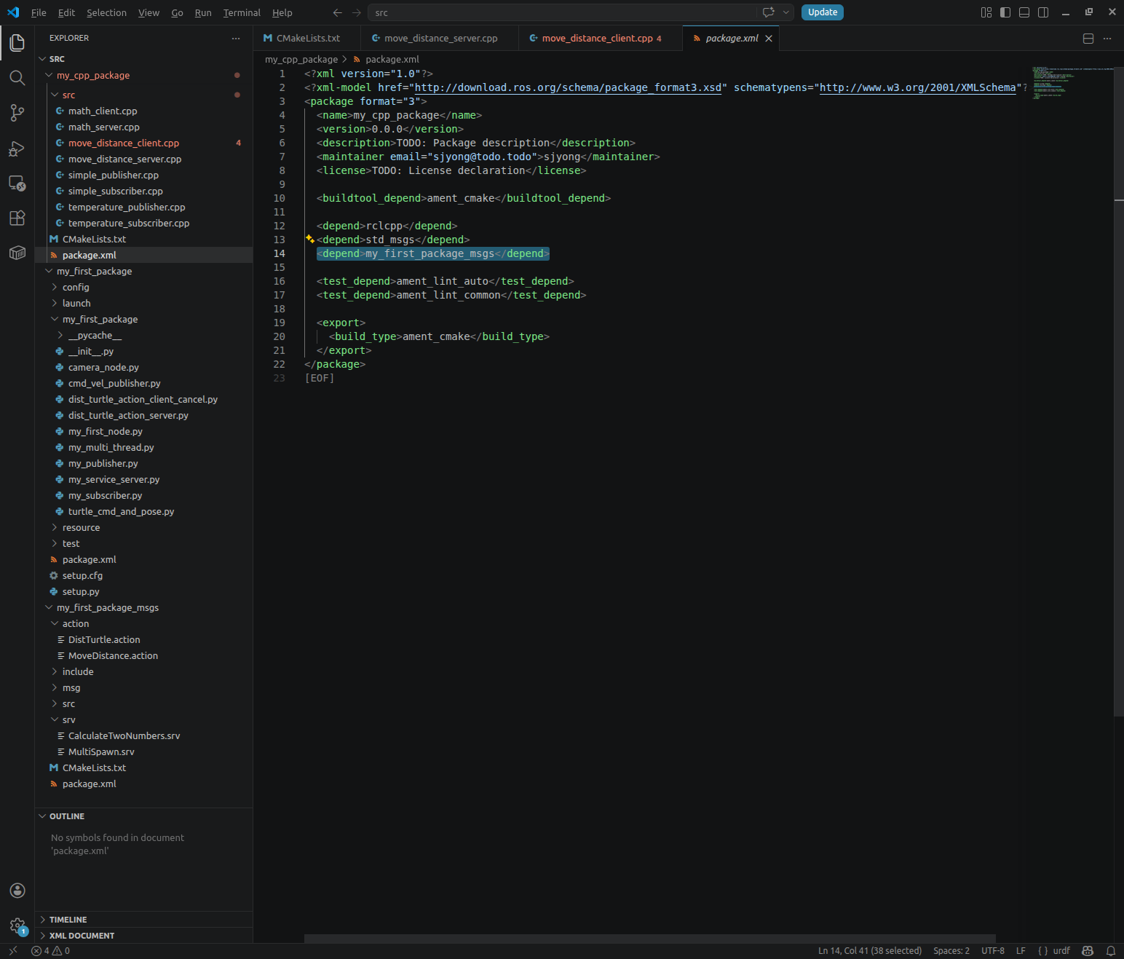
Task: Click the code minimap preview
Action: pos(1072,83)
